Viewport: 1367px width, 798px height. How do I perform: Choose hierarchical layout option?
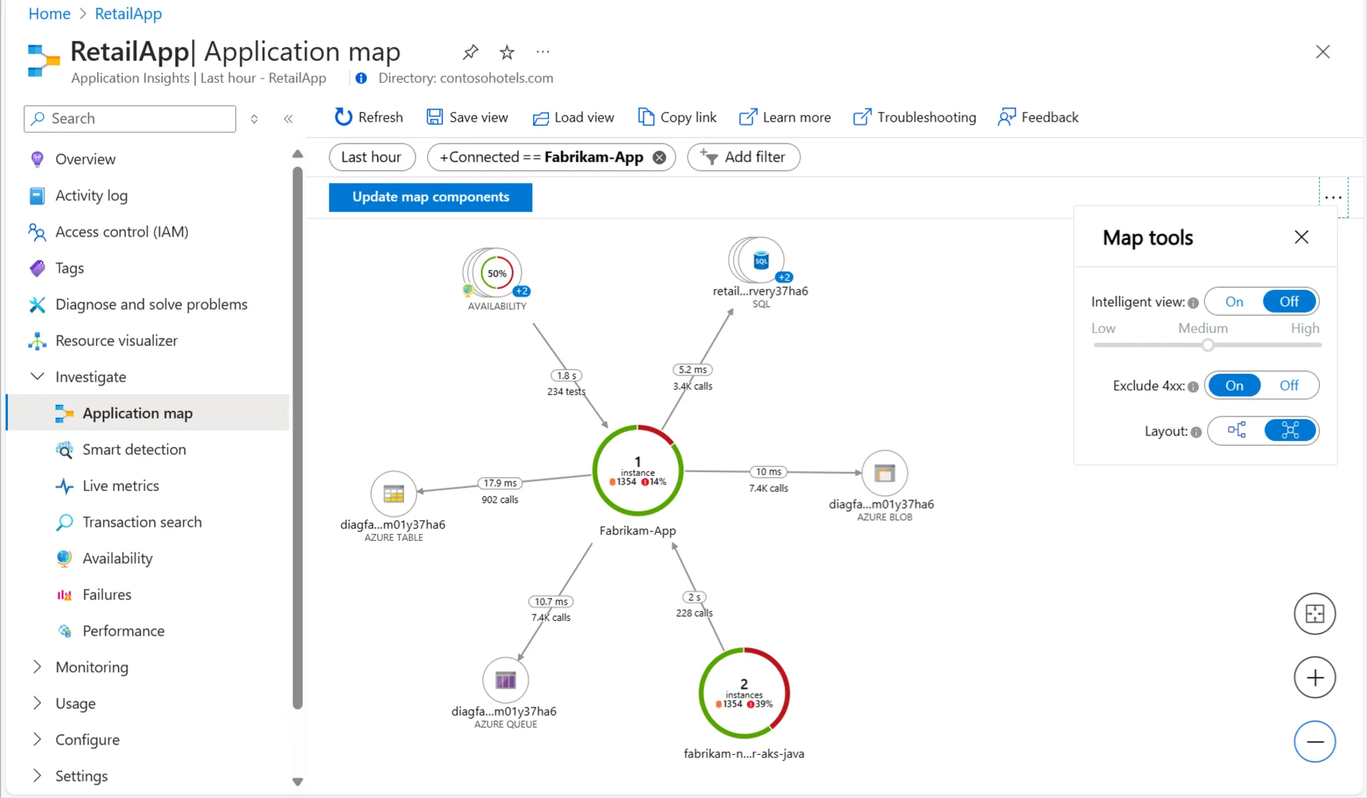click(1236, 430)
